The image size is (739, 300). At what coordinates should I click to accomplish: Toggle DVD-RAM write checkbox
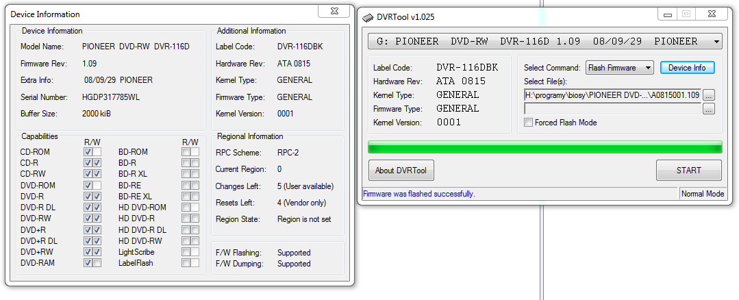click(97, 263)
